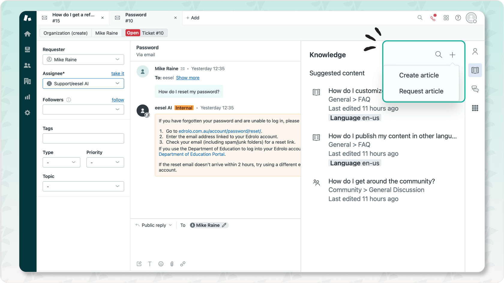Open the Priority dropdown

(105, 162)
